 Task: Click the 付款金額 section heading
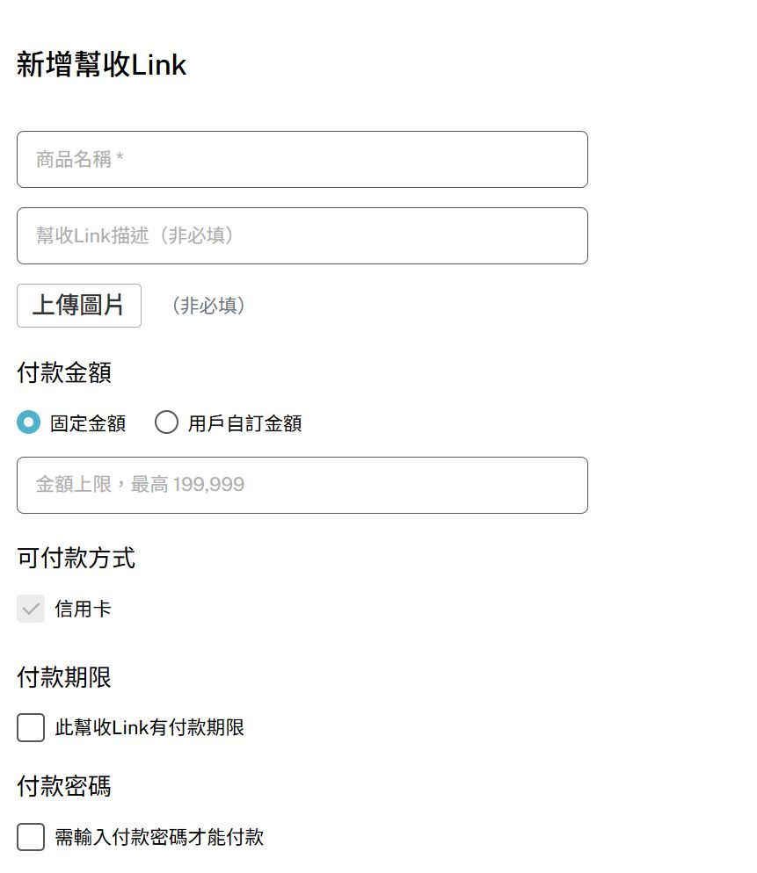click(65, 372)
